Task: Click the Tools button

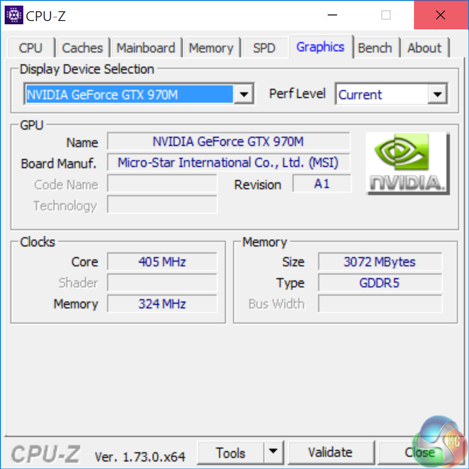Action: [230, 453]
